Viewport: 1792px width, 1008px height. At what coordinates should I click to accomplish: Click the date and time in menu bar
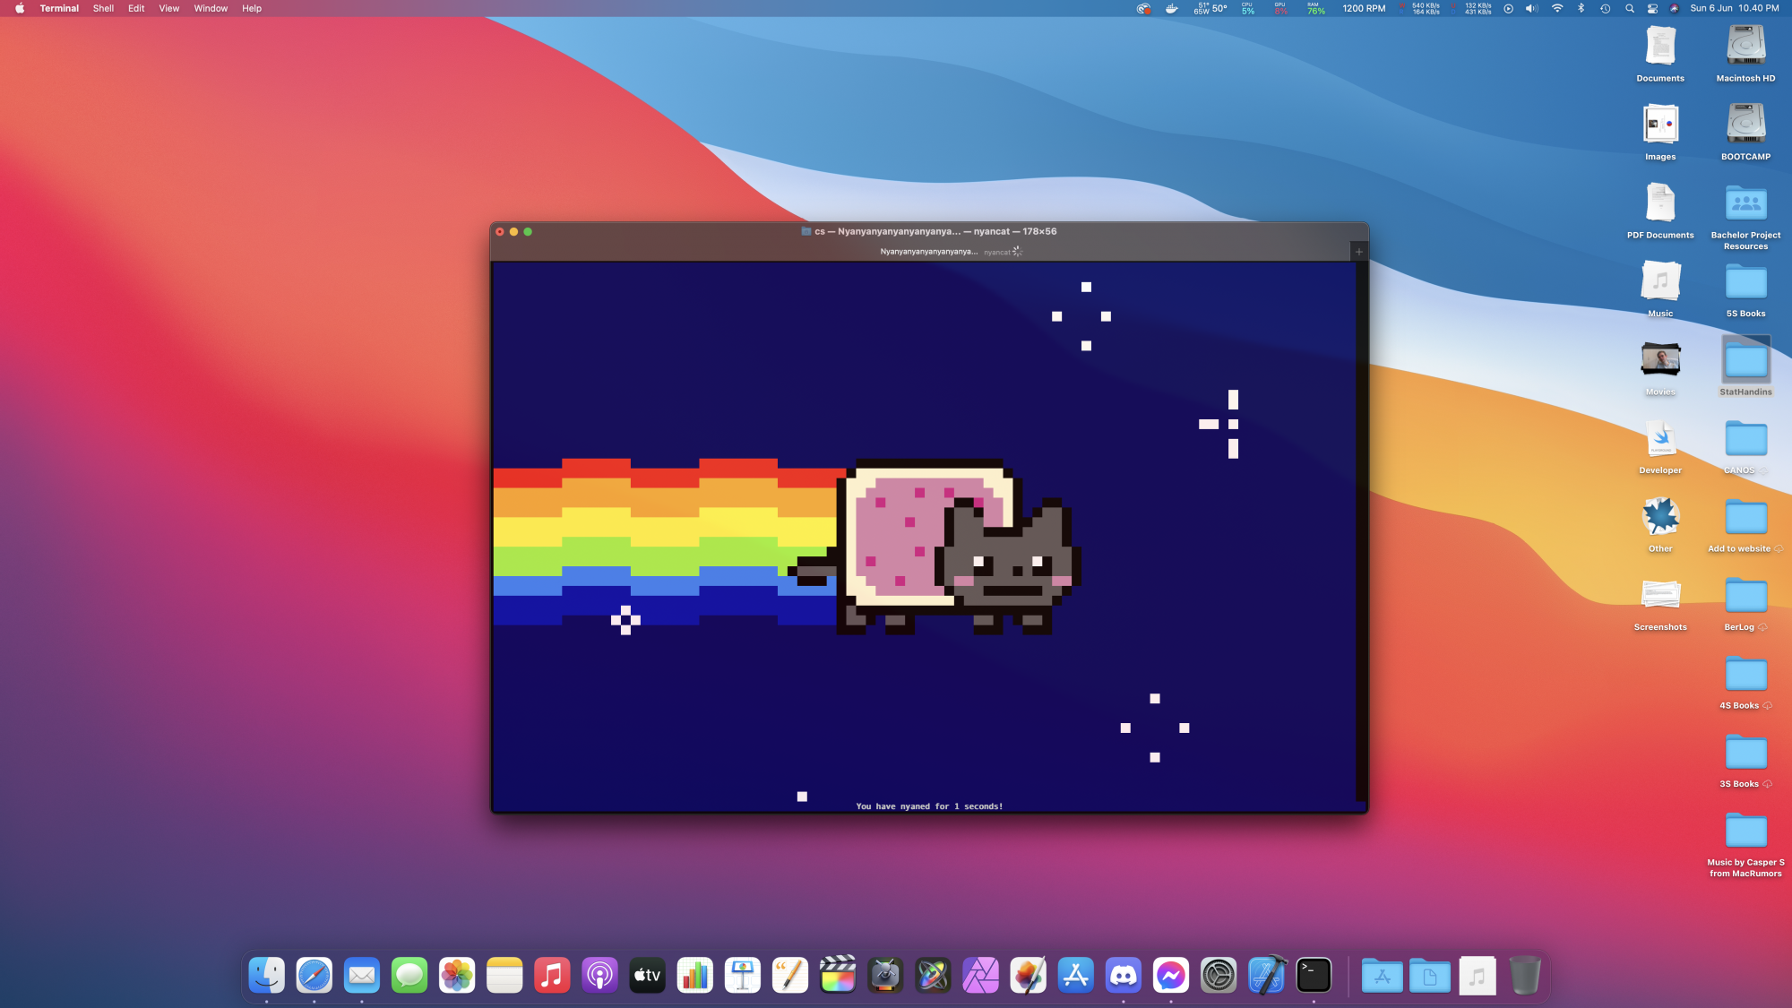click(x=1735, y=8)
